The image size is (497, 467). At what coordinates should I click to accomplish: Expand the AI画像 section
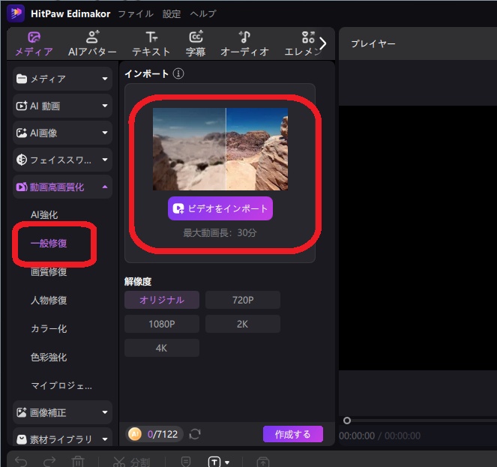tap(62, 133)
